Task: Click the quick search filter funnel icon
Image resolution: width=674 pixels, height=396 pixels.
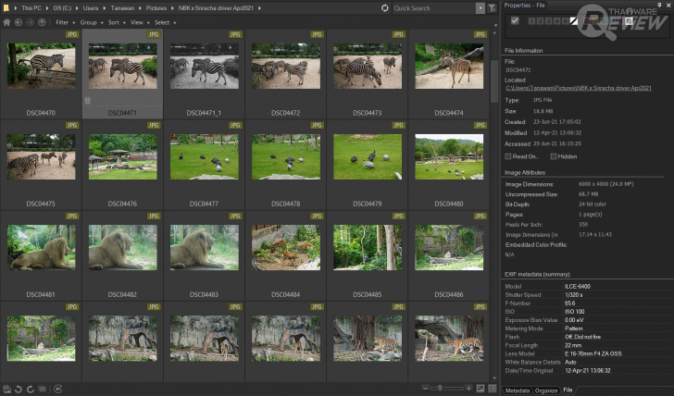Action: tap(493, 7)
